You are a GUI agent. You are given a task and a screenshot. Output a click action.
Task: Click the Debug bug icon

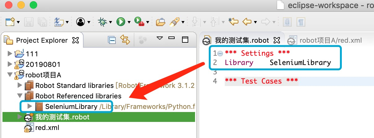[x=102, y=22]
